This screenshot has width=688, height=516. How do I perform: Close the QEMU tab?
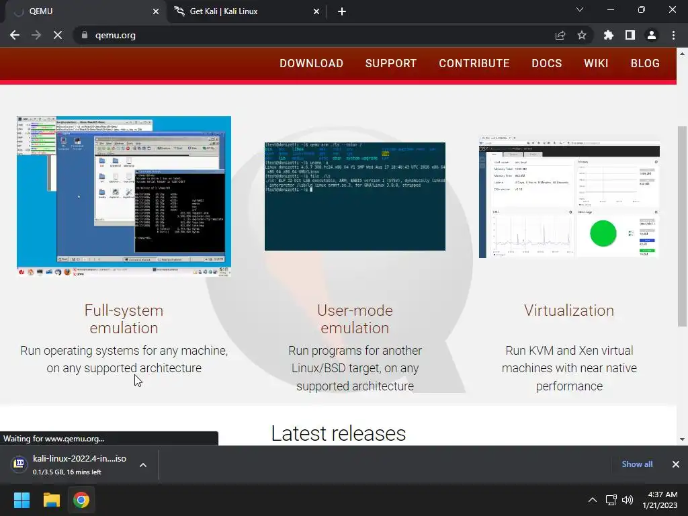coord(156,11)
